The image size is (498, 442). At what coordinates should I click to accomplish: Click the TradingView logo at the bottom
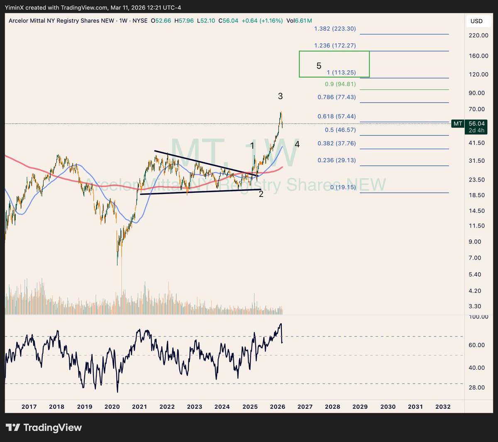pyautogui.click(x=44, y=427)
